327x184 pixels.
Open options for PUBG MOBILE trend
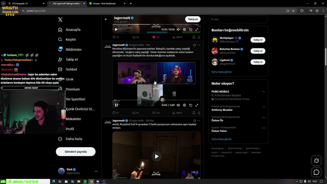[x=264, y=91]
